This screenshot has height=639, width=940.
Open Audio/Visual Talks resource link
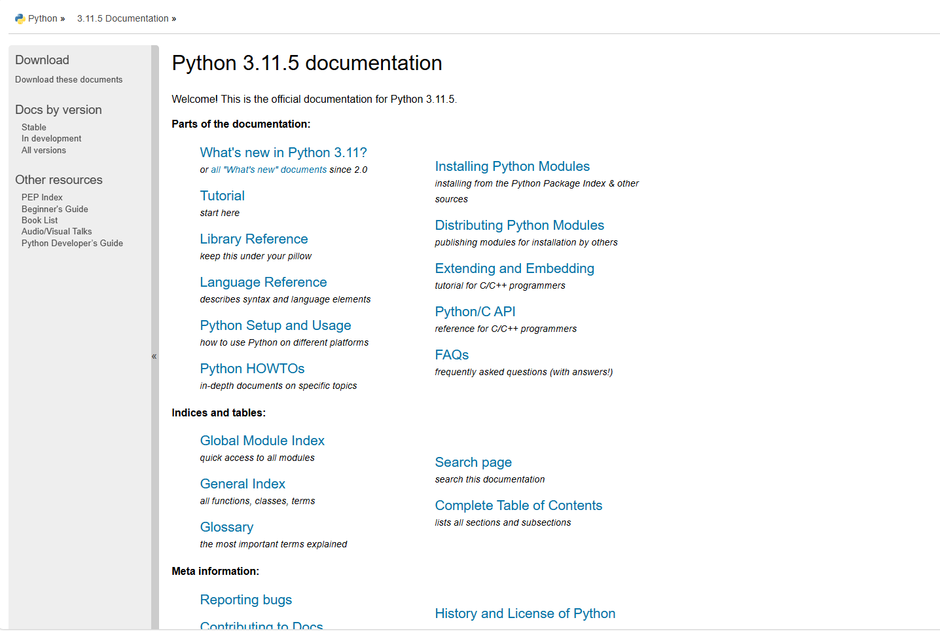pyautogui.click(x=56, y=231)
